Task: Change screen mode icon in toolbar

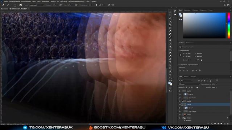Action: click(x=170, y=91)
